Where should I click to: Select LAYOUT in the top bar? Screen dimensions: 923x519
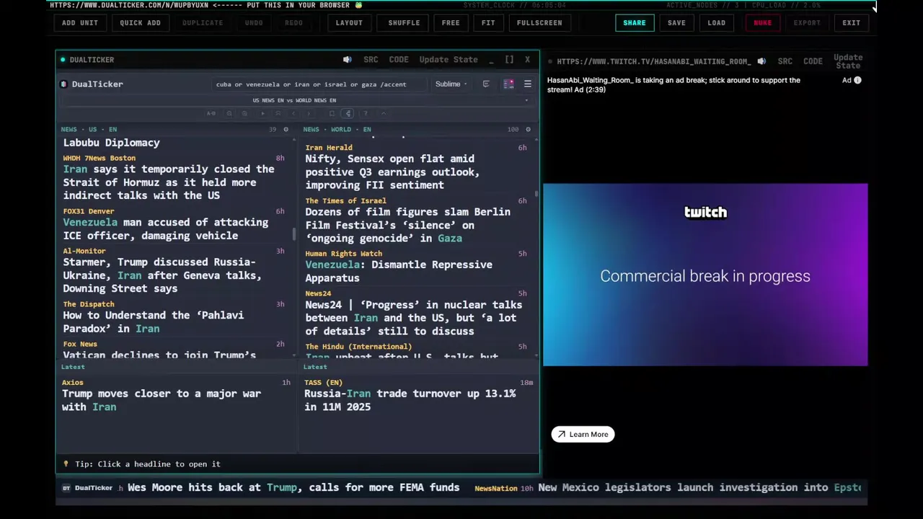[349, 23]
